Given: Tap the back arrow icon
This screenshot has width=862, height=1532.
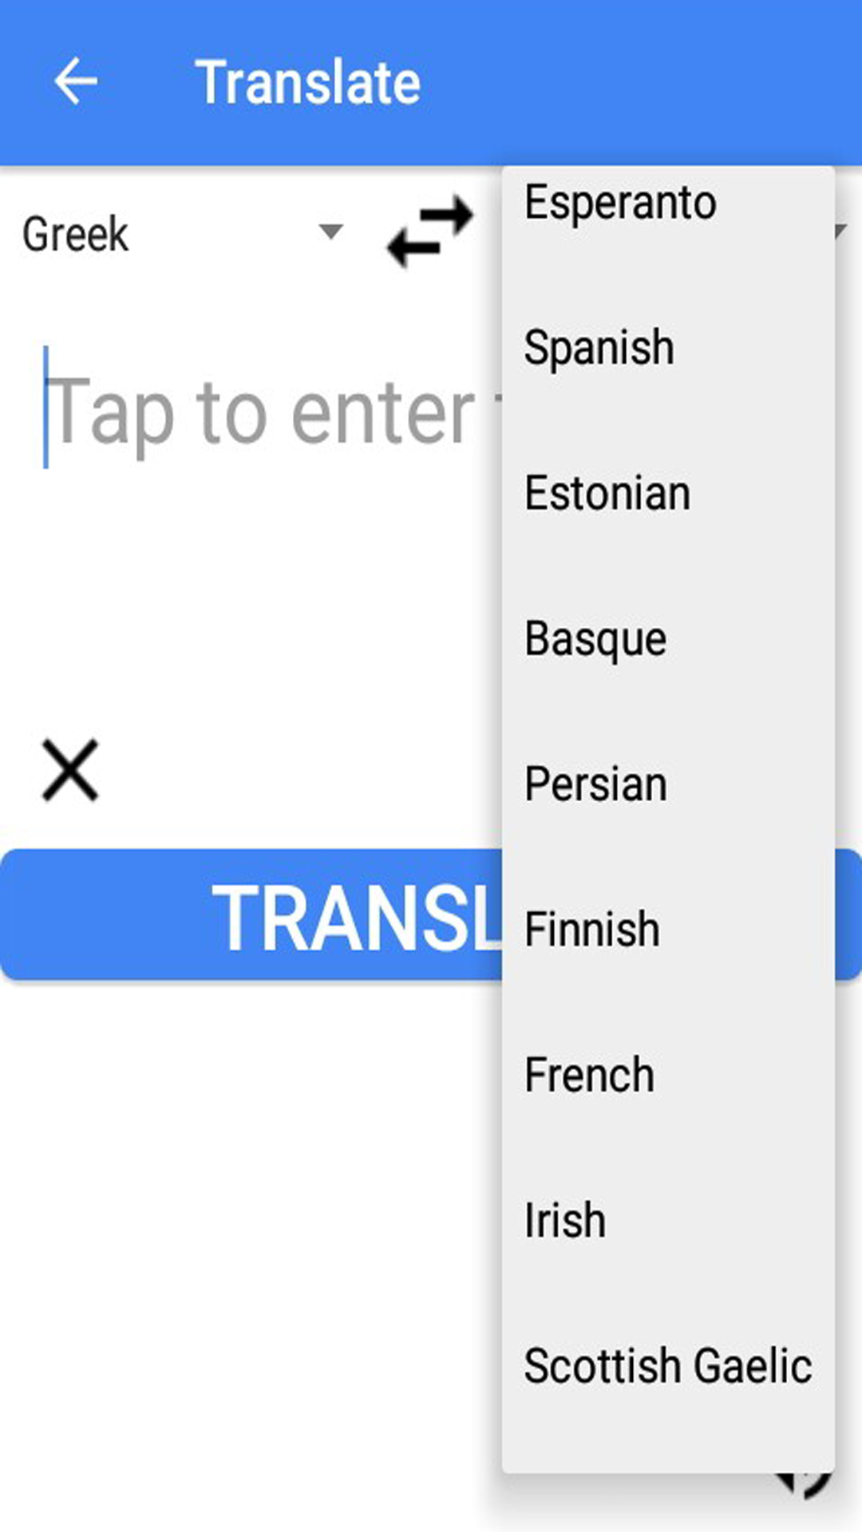Looking at the screenshot, I should 76,81.
